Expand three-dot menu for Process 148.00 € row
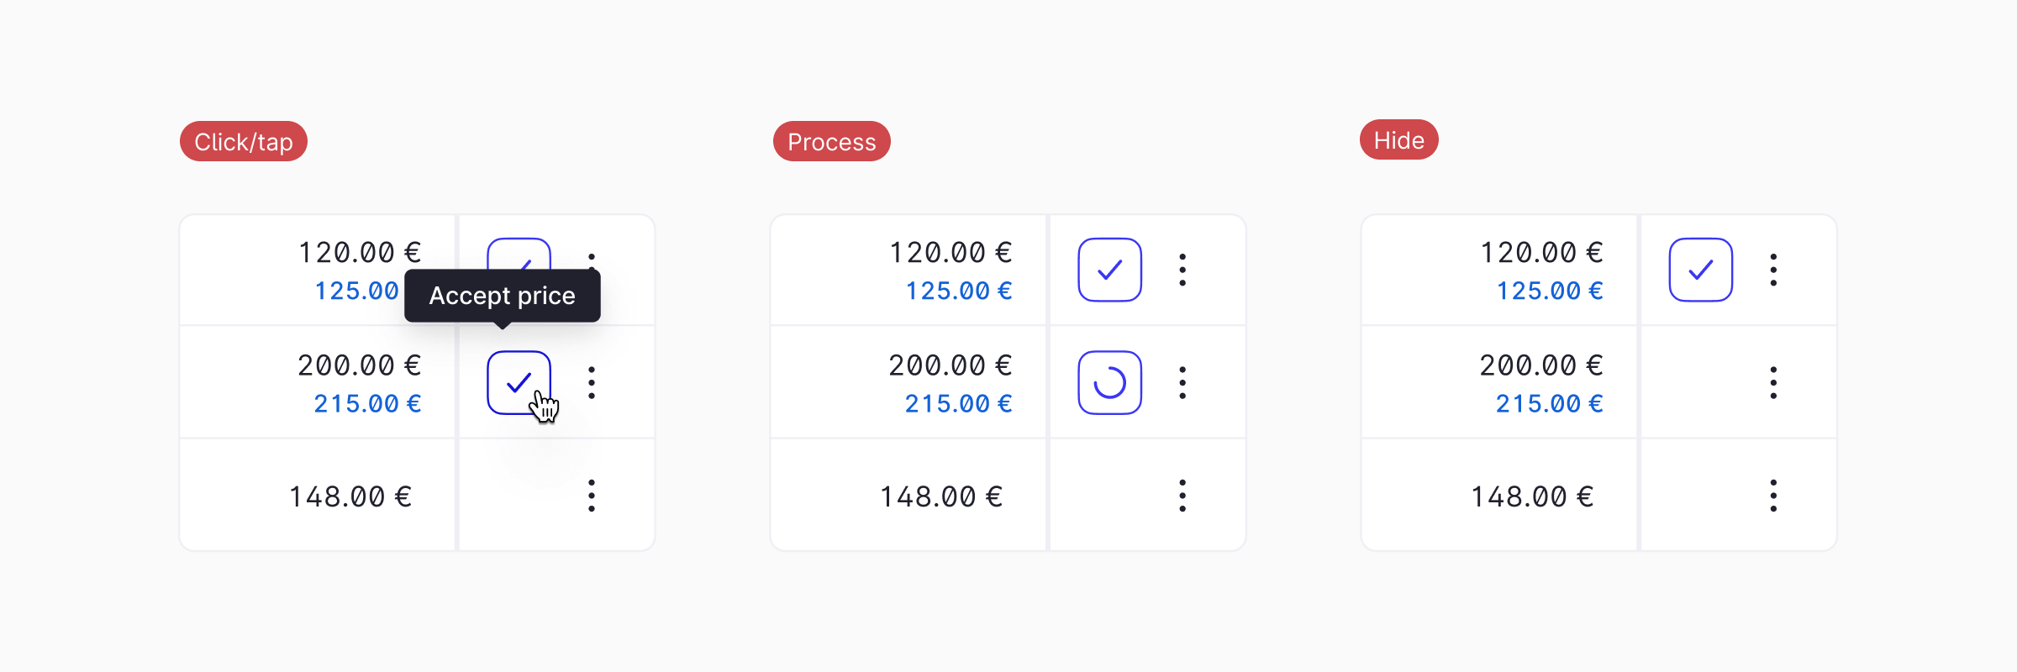Image resolution: width=2017 pixels, height=672 pixels. pos(1182,496)
